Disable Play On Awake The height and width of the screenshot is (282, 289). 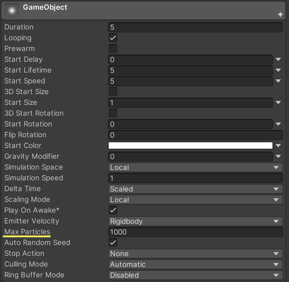113,210
